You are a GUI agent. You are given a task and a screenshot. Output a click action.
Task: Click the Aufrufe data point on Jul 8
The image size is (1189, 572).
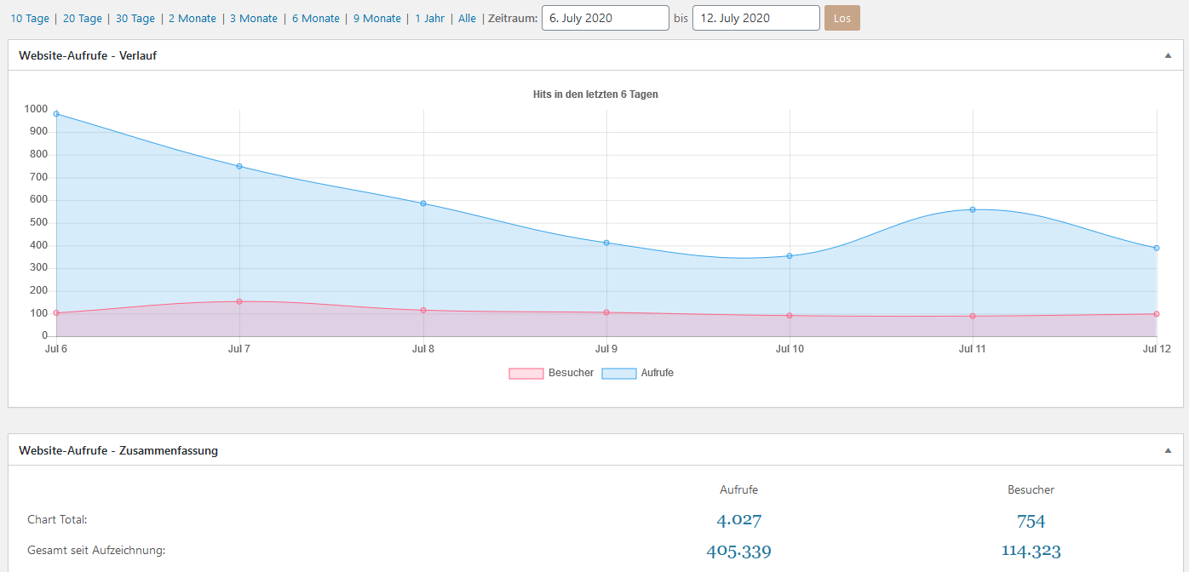point(423,203)
